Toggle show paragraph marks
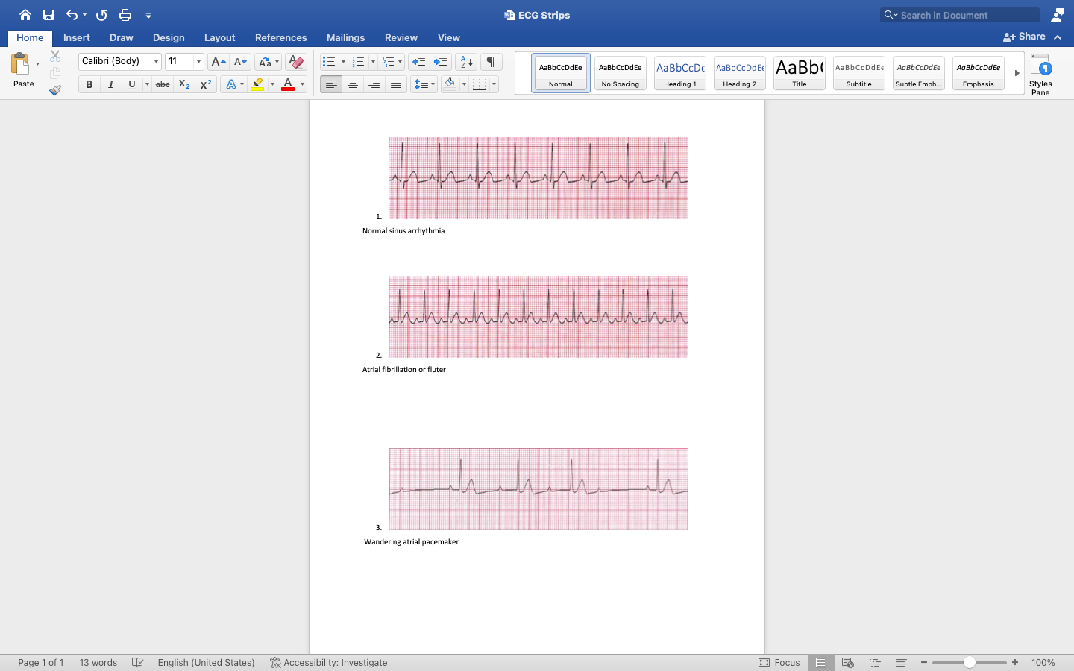Viewport: 1074px width, 671px height. pos(492,62)
